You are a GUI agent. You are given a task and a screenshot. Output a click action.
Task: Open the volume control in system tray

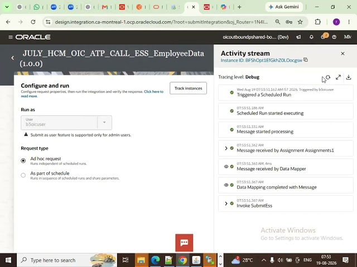click(x=280, y=260)
